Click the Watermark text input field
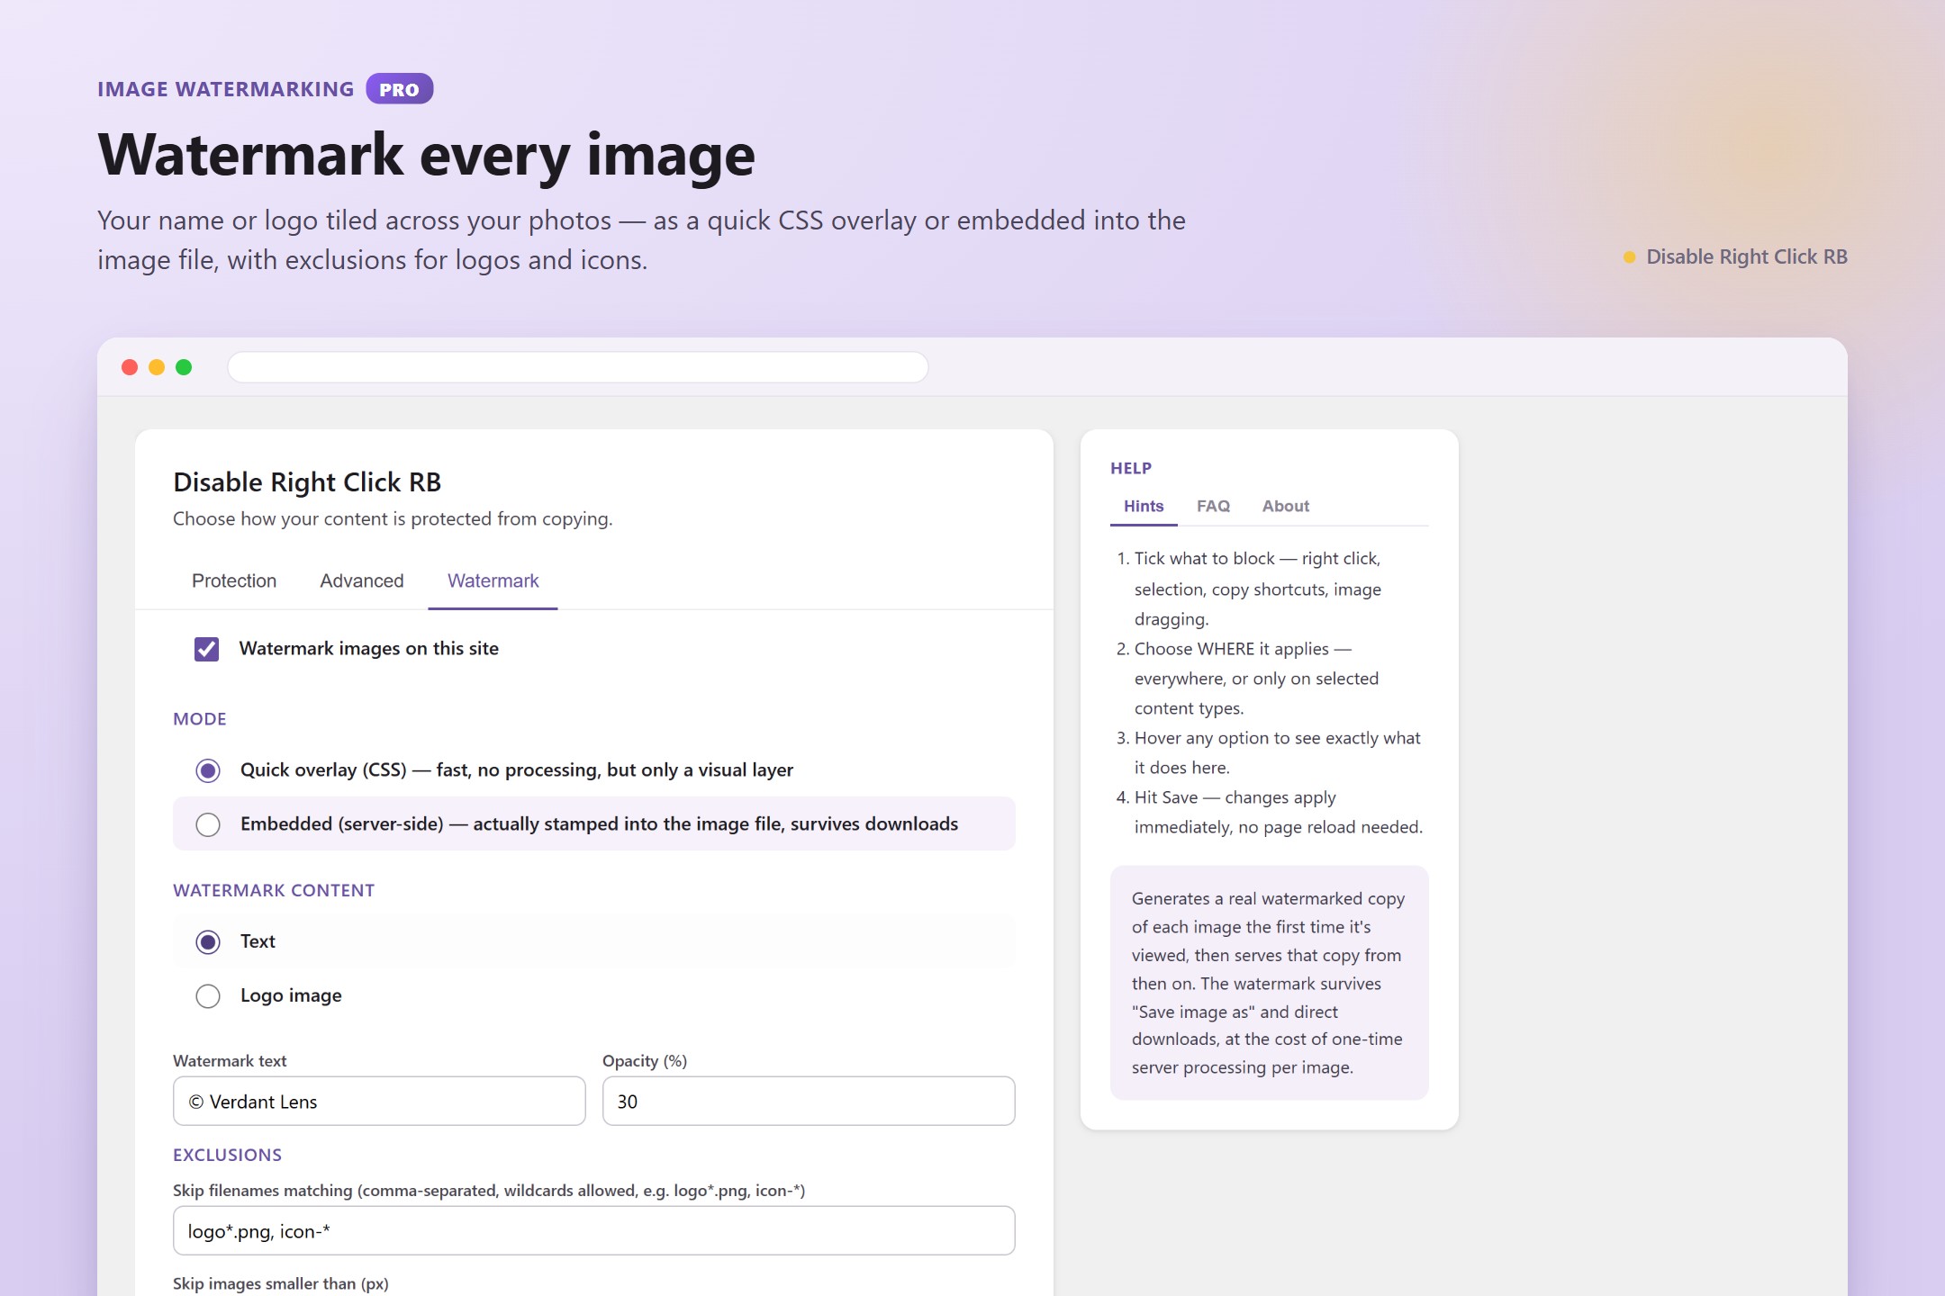Image resolution: width=1945 pixels, height=1296 pixels. click(x=379, y=1102)
